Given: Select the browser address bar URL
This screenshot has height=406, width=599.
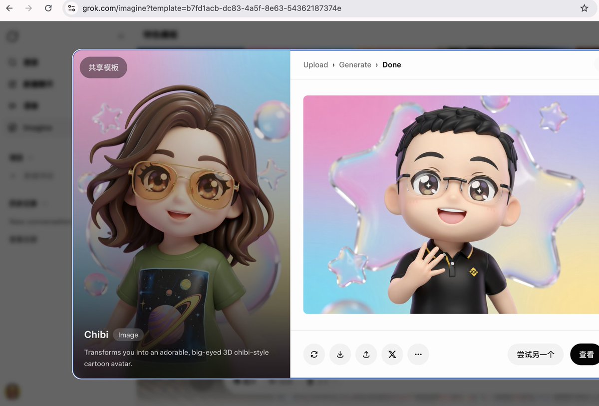Looking at the screenshot, I should pyautogui.click(x=212, y=8).
